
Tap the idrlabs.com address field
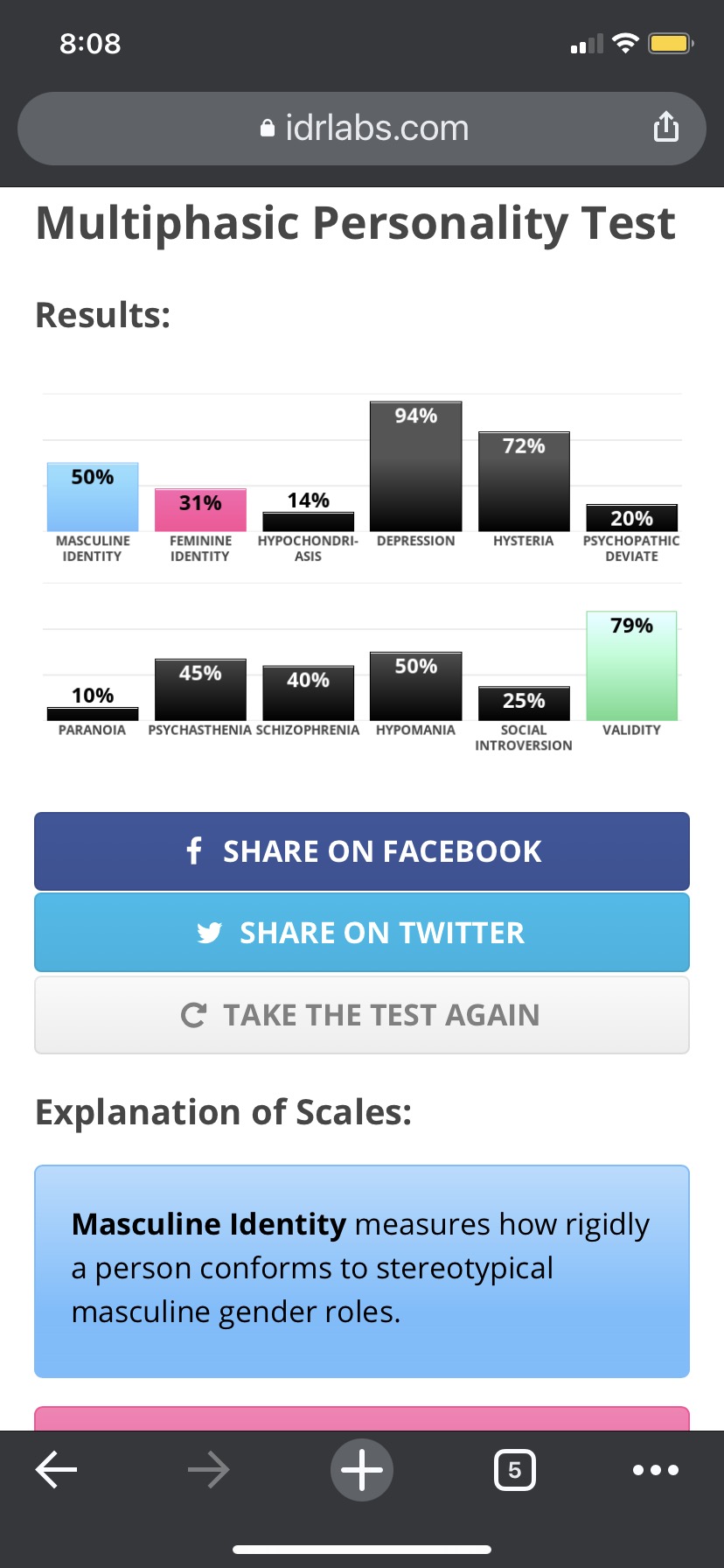[x=376, y=129]
